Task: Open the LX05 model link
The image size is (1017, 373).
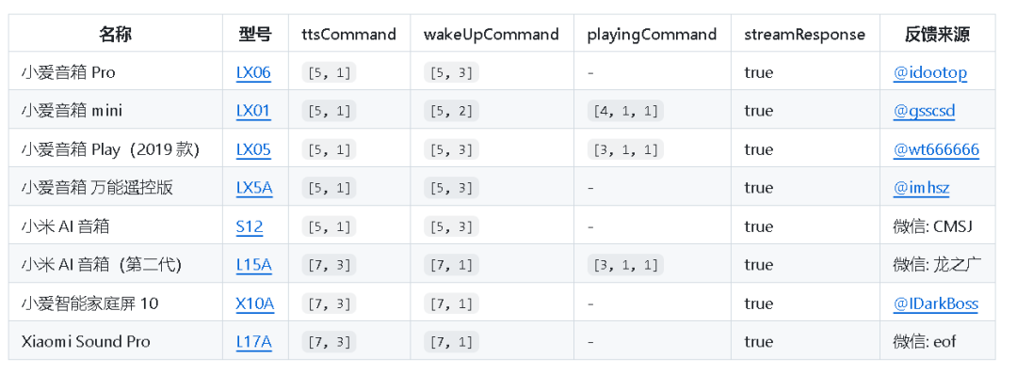Action: tap(253, 149)
